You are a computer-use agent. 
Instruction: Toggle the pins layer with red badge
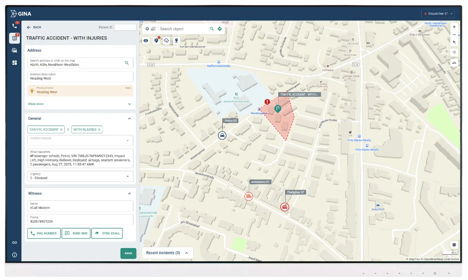tap(156, 41)
